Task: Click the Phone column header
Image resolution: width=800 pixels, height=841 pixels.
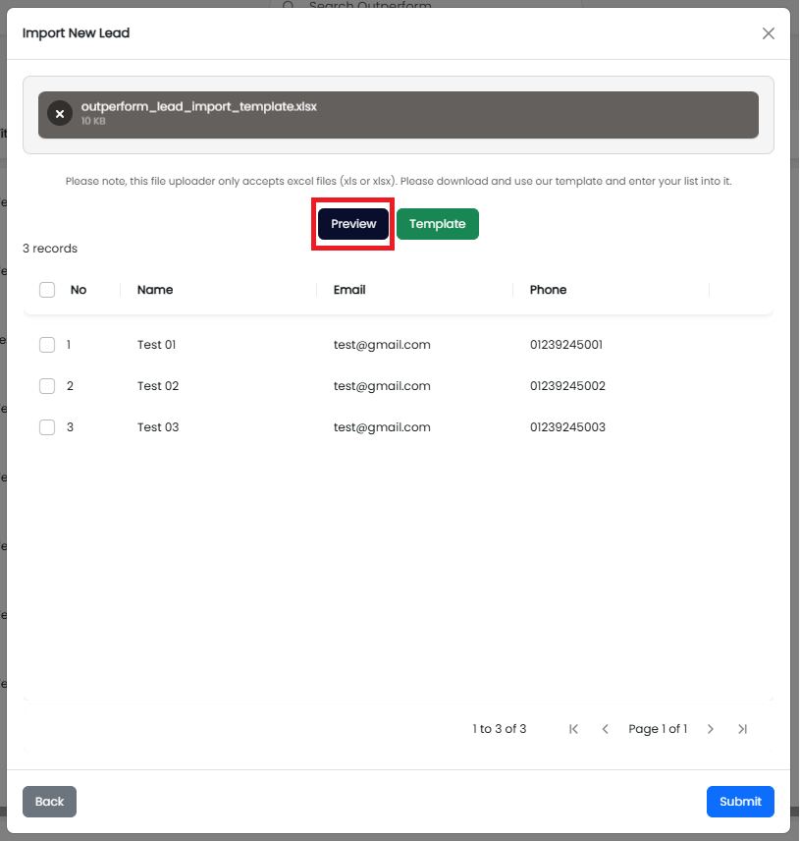Action: pyautogui.click(x=548, y=290)
